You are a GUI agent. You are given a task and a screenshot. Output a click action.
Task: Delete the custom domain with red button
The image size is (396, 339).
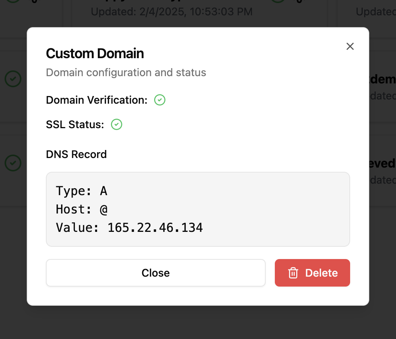312,273
